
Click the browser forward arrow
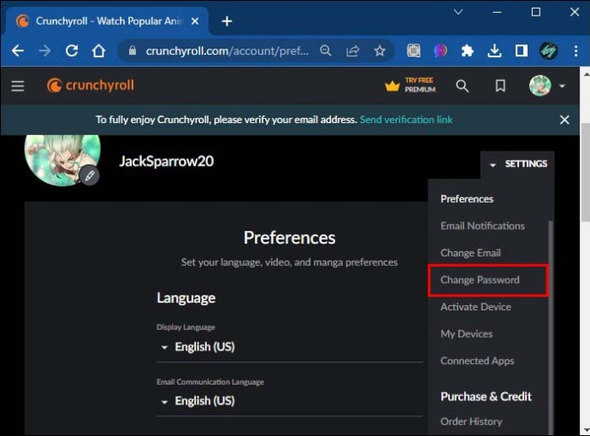point(44,50)
